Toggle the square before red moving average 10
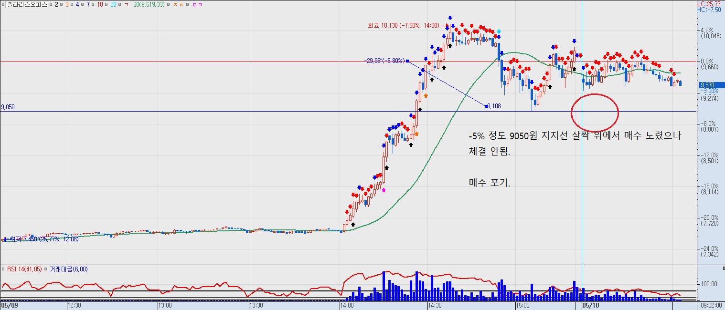725x310 pixels. 93,4
